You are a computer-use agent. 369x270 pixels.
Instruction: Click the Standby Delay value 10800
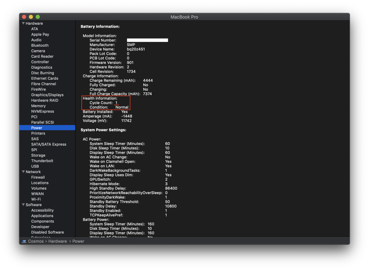(171, 206)
